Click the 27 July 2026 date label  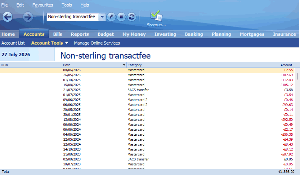[x=16, y=55]
